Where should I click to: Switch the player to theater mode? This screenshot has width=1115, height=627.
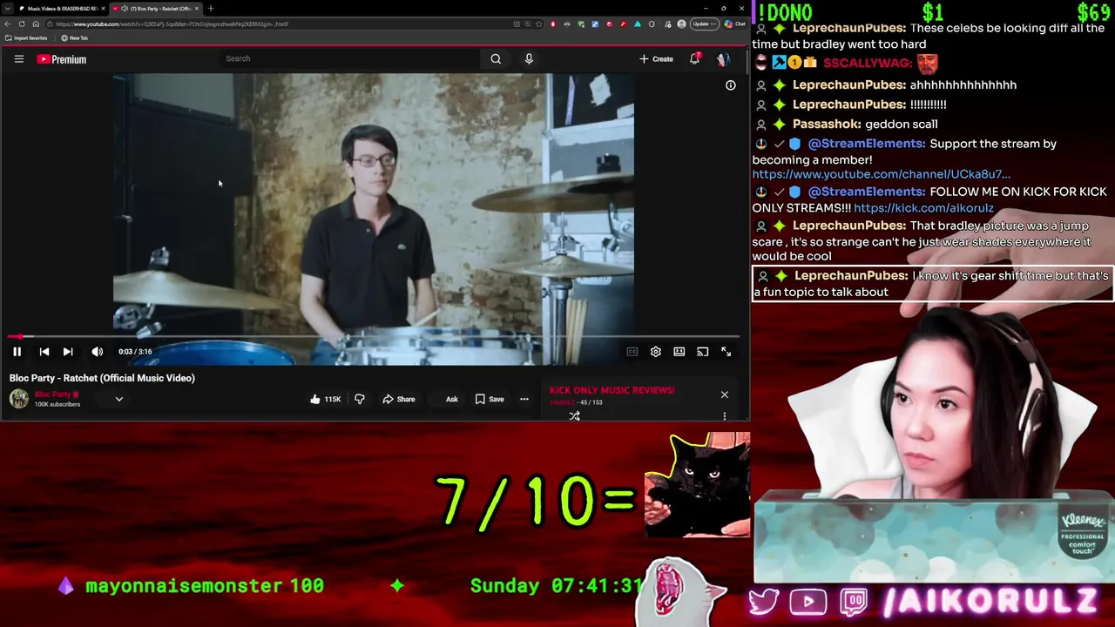pyautogui.click(x=679, y=352)
